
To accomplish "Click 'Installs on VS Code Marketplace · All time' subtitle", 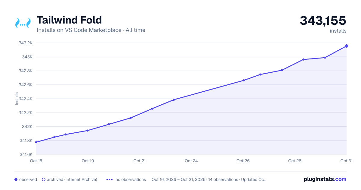I will pos(91,30).
